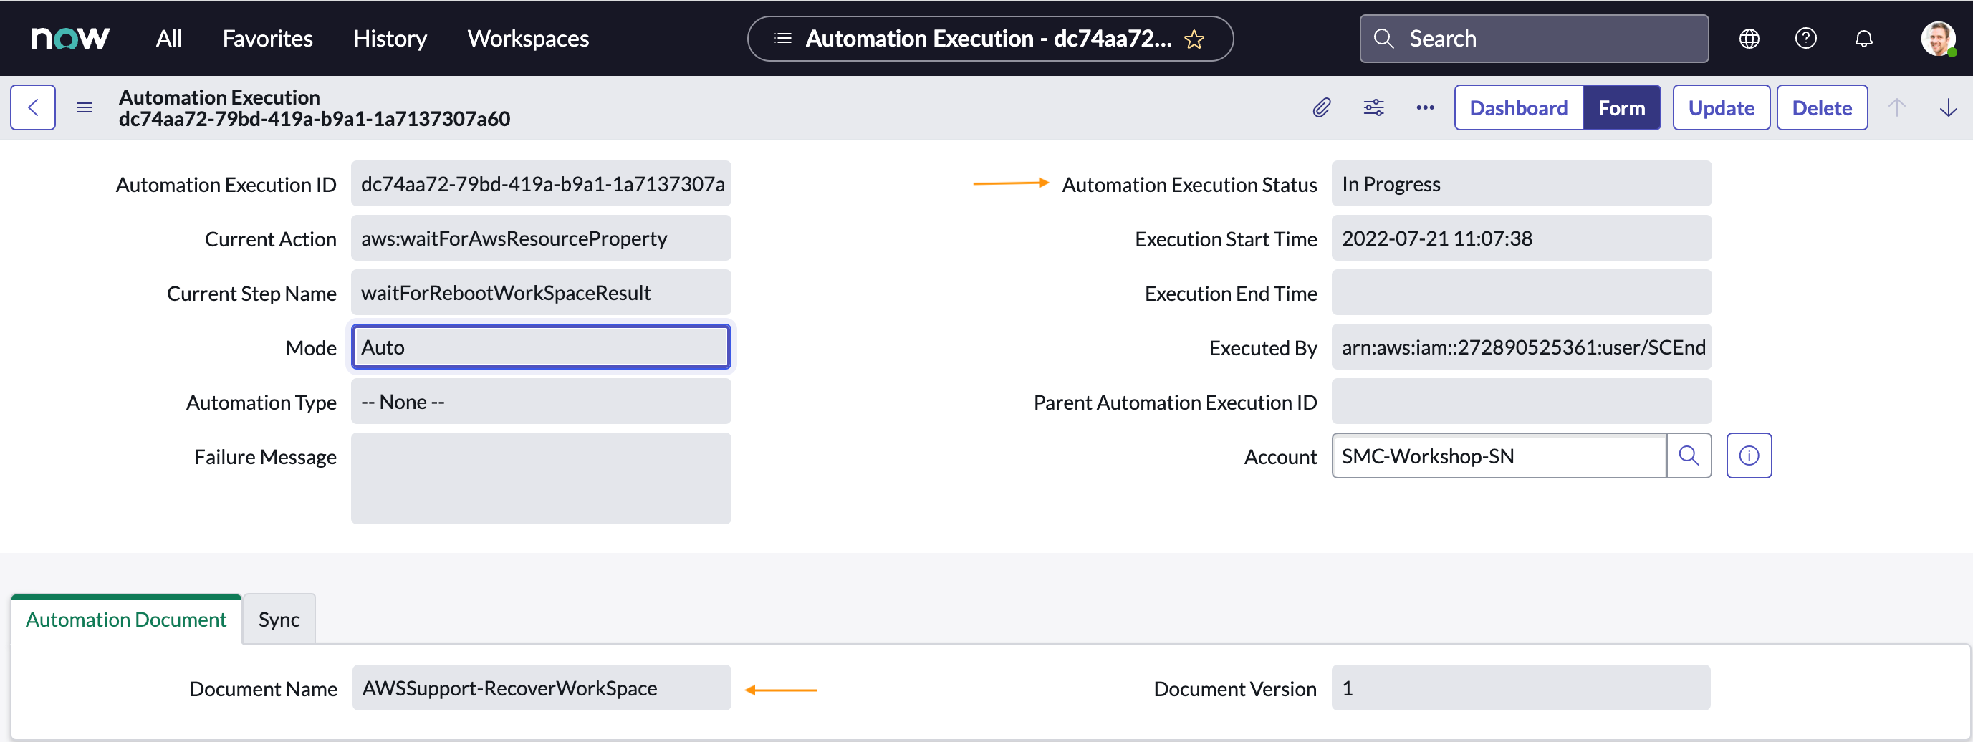Image resolution: width=1973 pixels, height=742 pixels.
Task: Click the Account reference info icon
Action: (1749, 456)
